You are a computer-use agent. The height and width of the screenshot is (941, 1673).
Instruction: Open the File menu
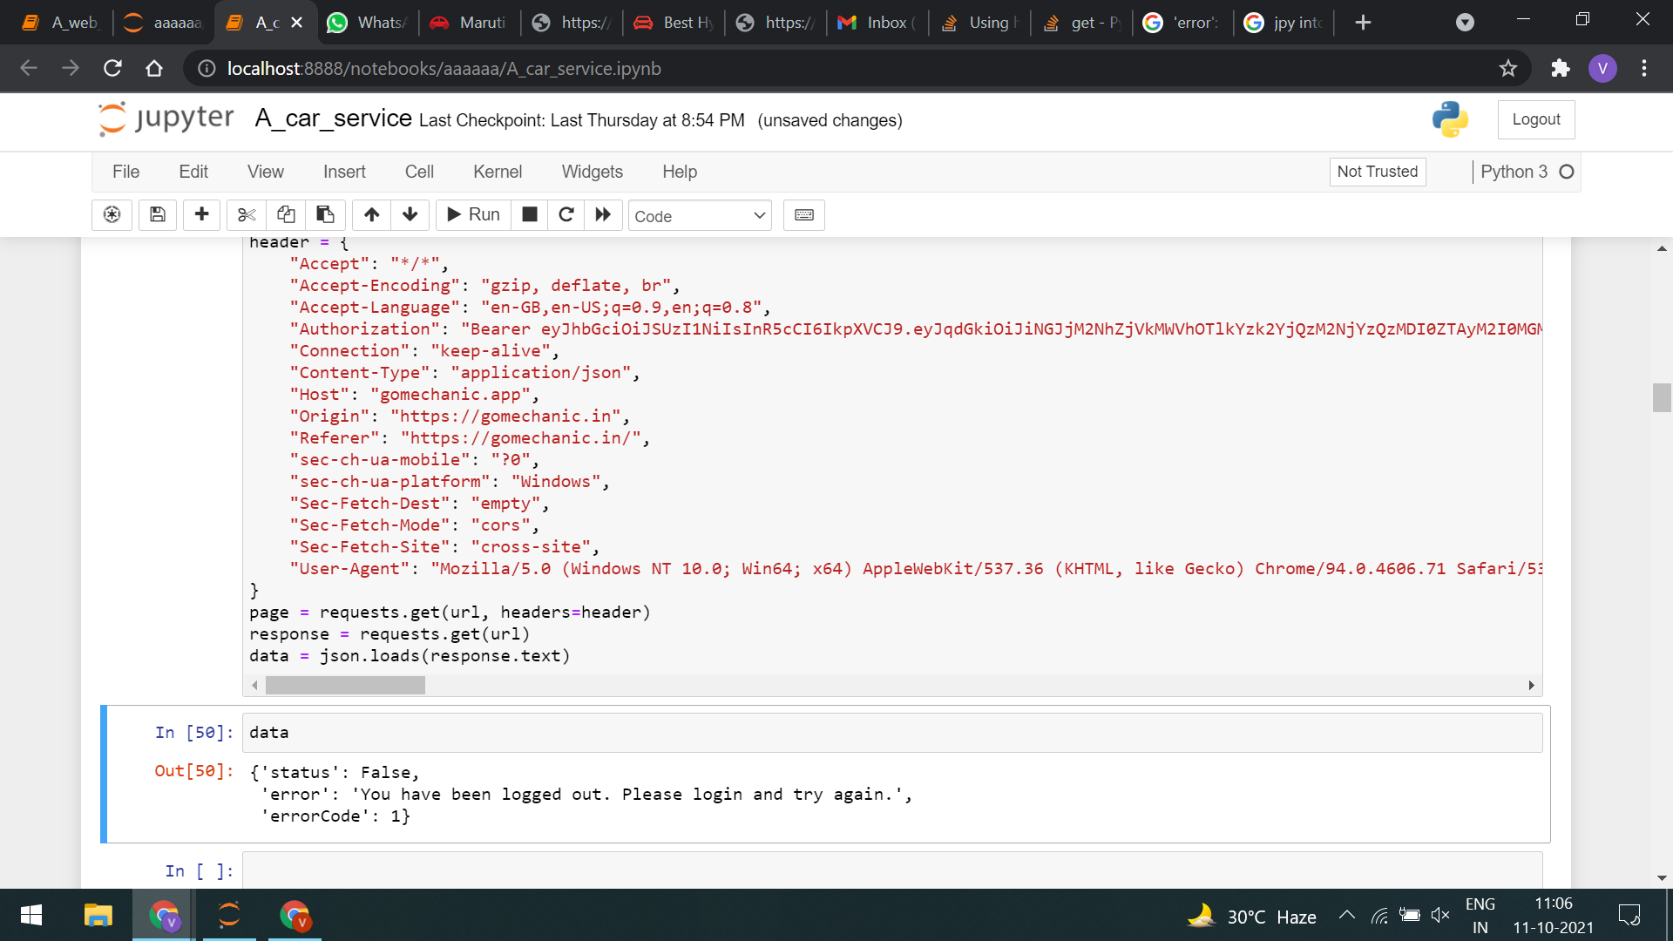(x=125, y=172)
